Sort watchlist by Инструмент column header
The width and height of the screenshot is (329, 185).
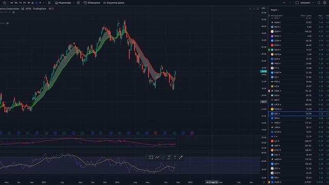277,15
